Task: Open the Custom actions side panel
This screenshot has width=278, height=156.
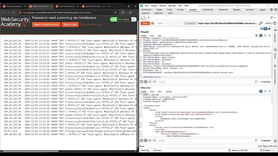Action: tap(275, 75)
